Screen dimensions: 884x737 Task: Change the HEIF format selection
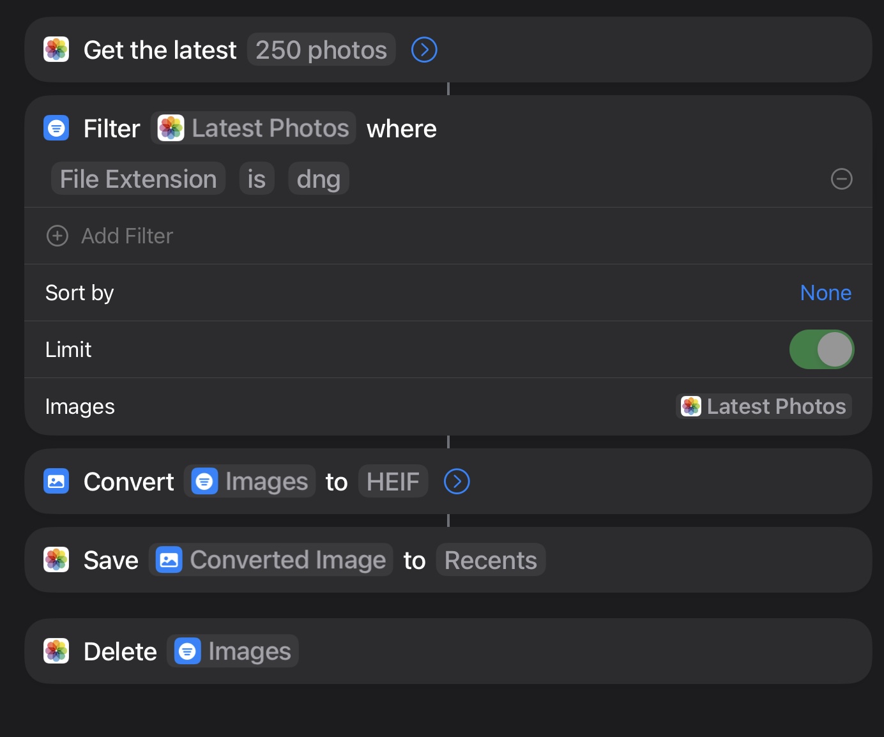[393, 482]
